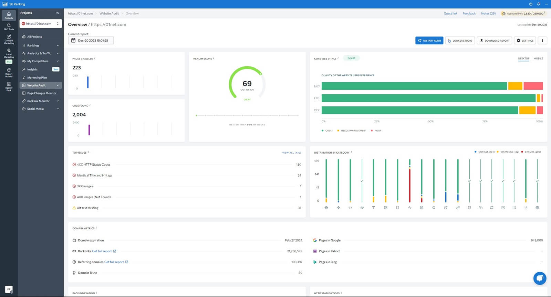551x297 pixels.
Task: Click Download Report button
Action: (x=495, y=41)
